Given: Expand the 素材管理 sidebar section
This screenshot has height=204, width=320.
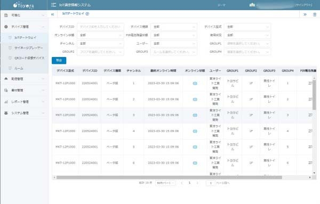Looking at the screenshot, I should click(x=24, y=90).
